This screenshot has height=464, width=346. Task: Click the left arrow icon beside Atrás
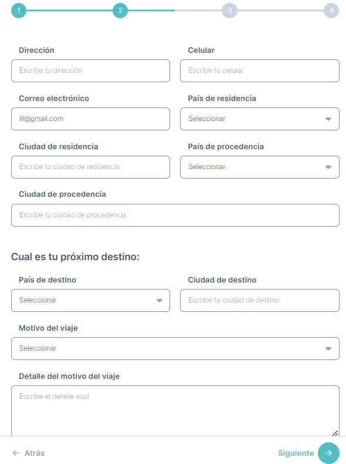16,453
